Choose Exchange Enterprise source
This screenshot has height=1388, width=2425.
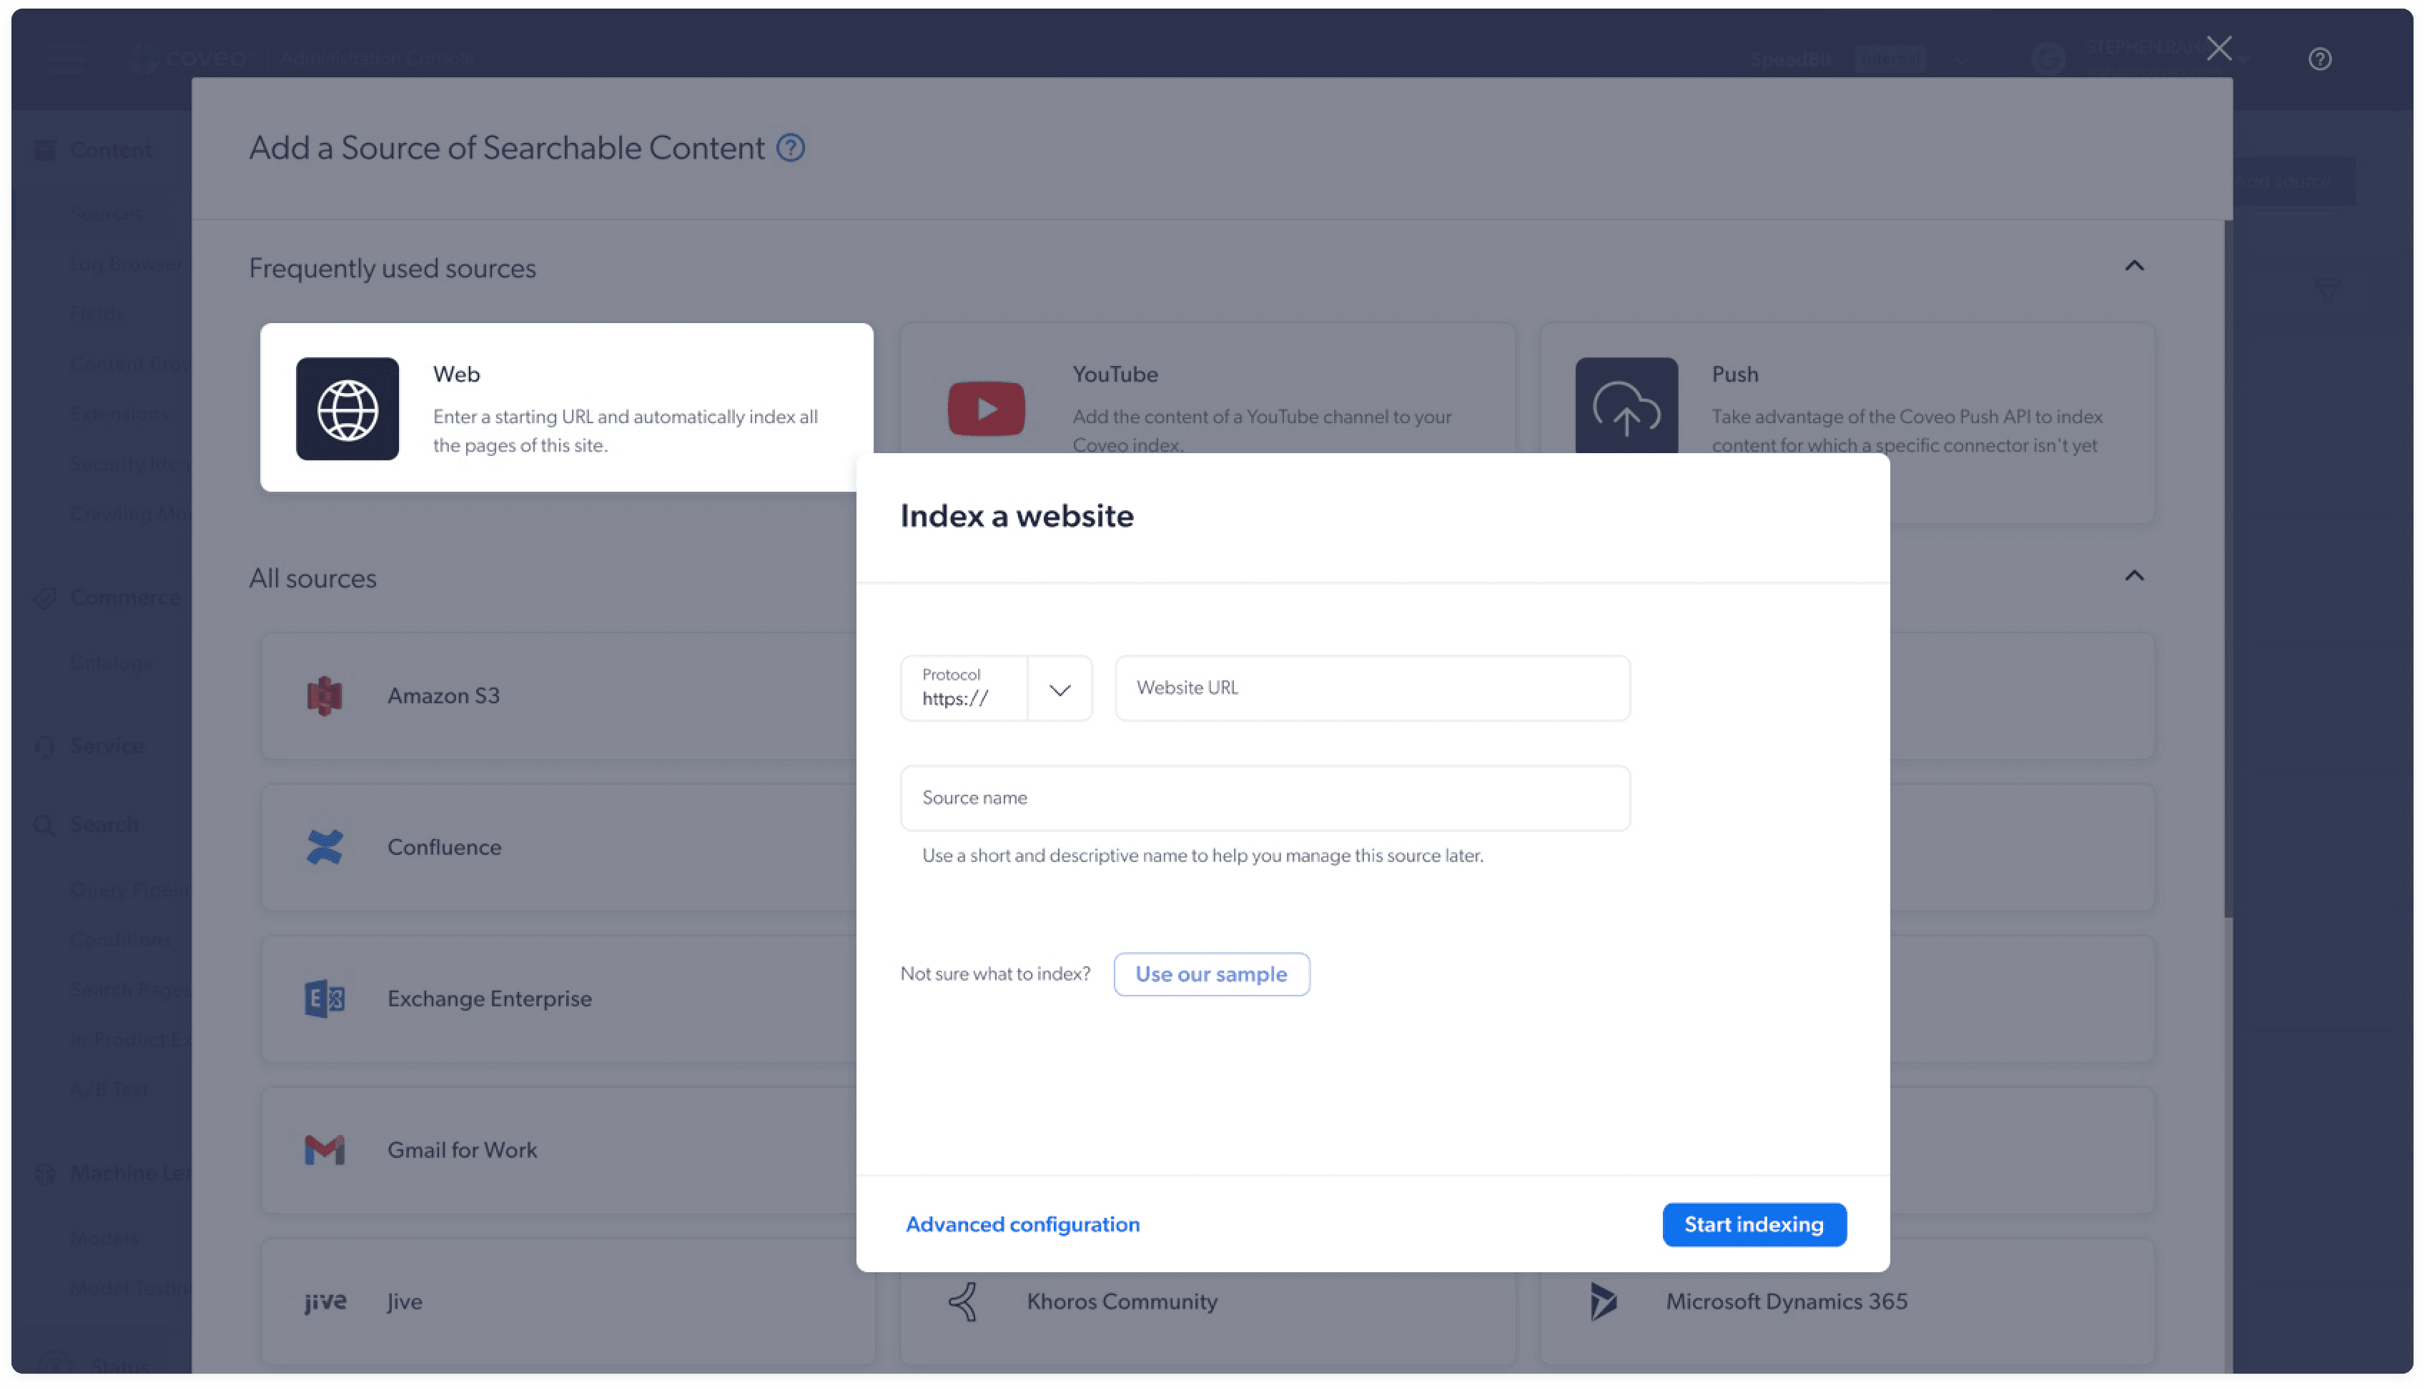(558, 999)
